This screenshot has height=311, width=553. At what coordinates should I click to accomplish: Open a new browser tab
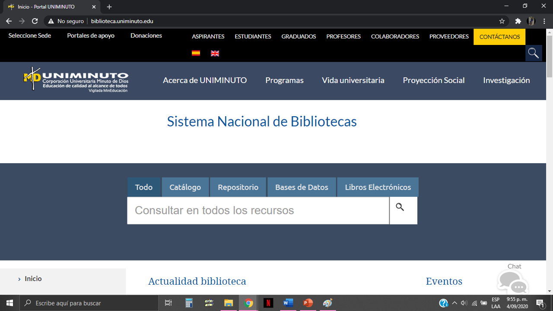[109, 7]
